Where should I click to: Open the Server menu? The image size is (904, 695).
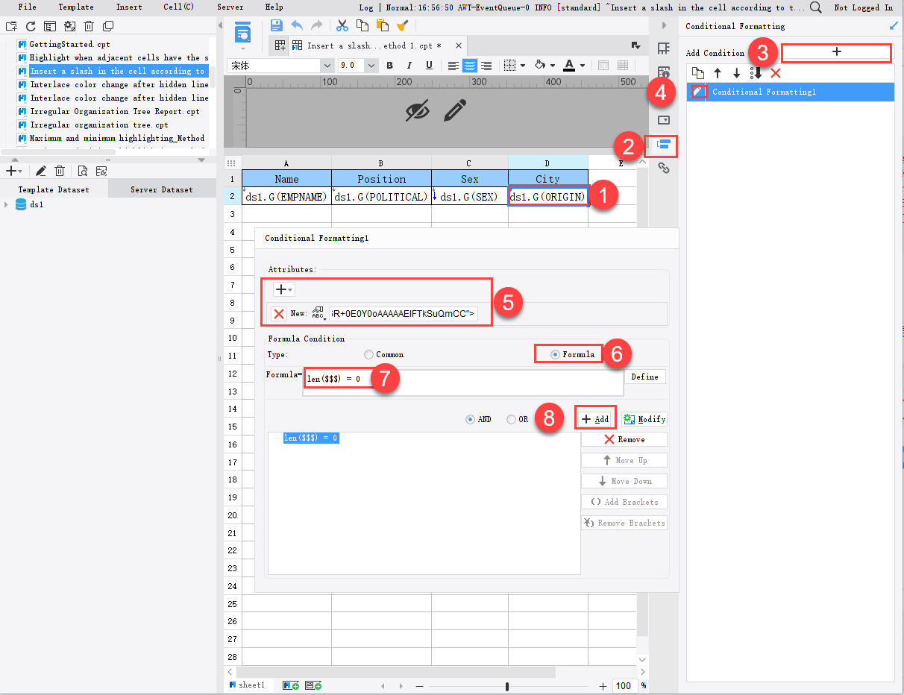coord(230,7)
